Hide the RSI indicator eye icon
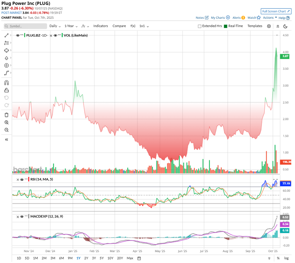The height and width of the screenshot is (263, 295). tap(22, 179)
